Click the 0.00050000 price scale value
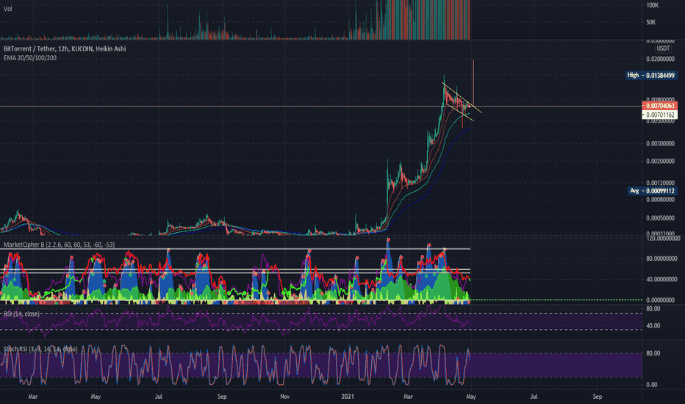Screen dimensions: 685x404 [660, 218]
